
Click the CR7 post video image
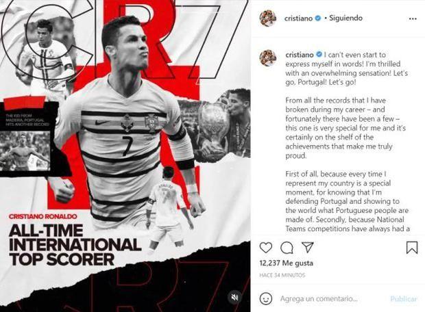pos(125,156)
